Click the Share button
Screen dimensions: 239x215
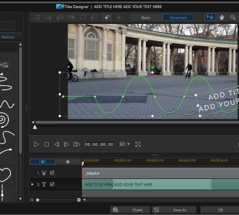(x=130, y=210)
